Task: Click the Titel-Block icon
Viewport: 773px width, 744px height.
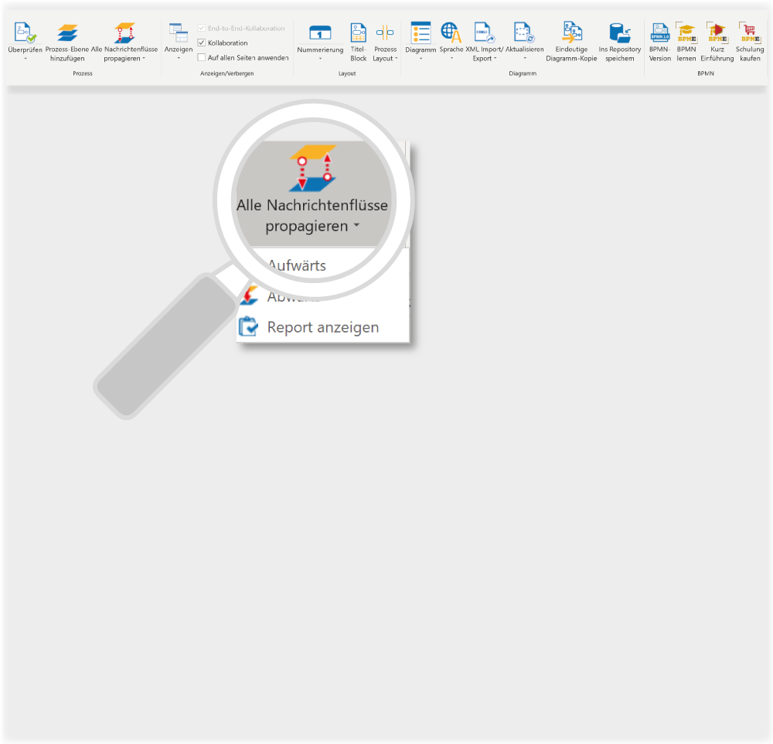Action: pyautogui.click(x=359, y=32)
